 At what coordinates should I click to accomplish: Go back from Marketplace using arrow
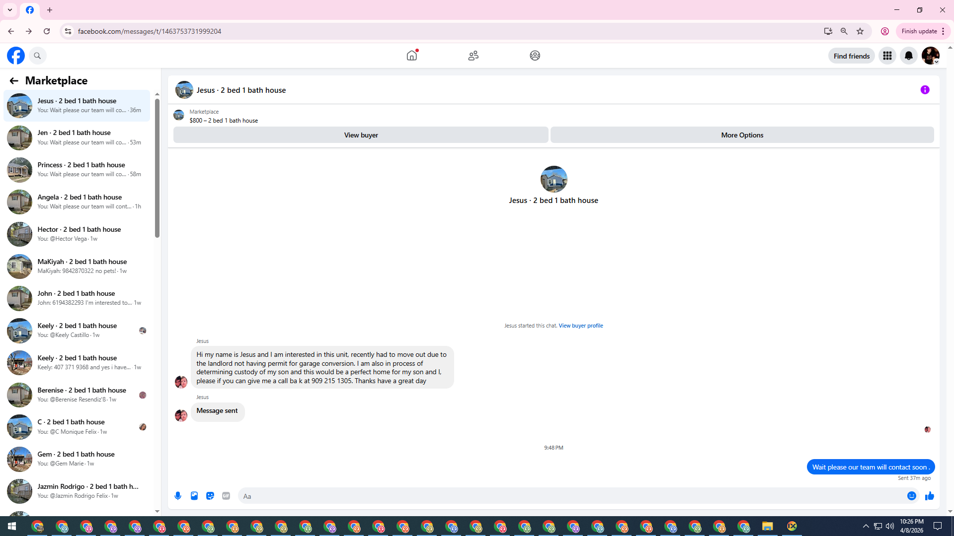[14, 81]
